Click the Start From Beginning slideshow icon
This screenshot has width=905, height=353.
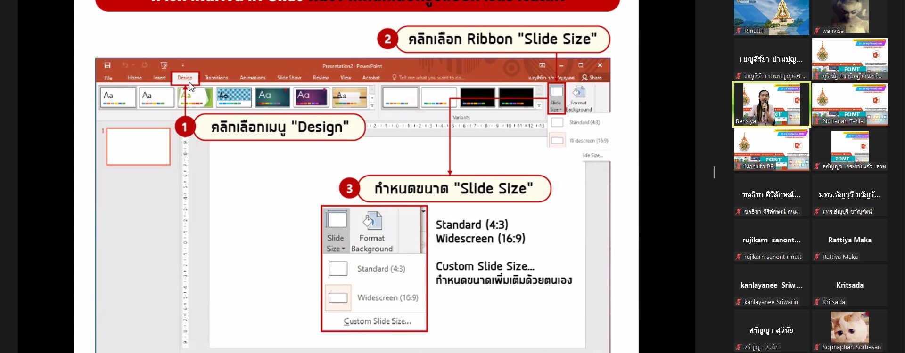coord(164,65)
